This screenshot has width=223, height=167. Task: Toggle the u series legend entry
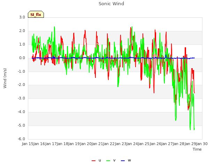tap(96, 160)
